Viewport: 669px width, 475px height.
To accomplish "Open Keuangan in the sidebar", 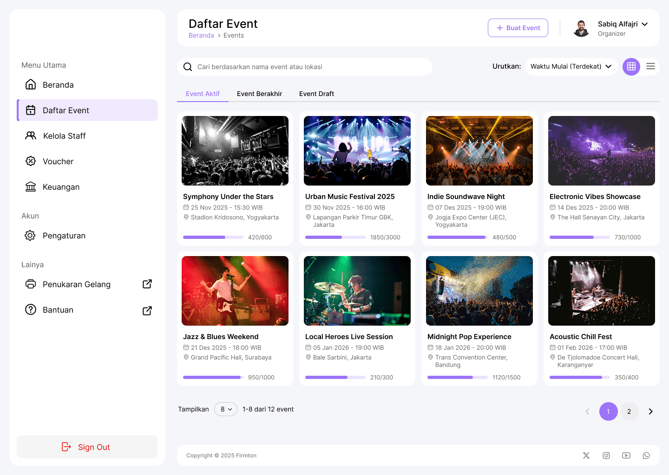I will coord(87,187).
